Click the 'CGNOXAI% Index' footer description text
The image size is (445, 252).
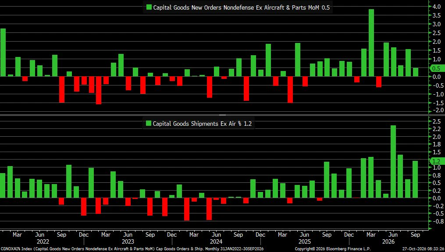(132, 249)
